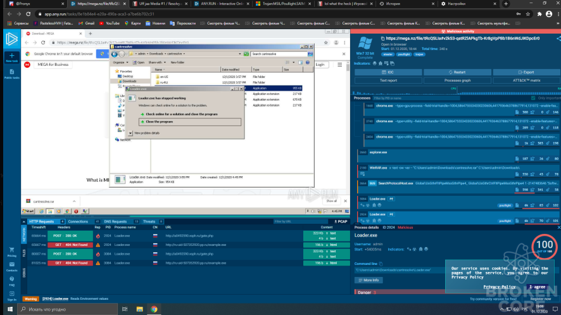This screenshot has width=561, height=315.
Task: Collapse the bottom network panel arrow
Action: point(24,222)
